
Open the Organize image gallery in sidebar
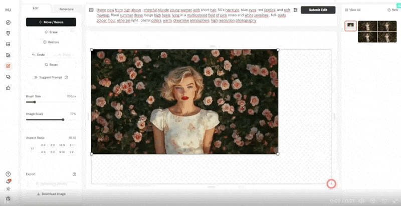(x=8, y=44)
